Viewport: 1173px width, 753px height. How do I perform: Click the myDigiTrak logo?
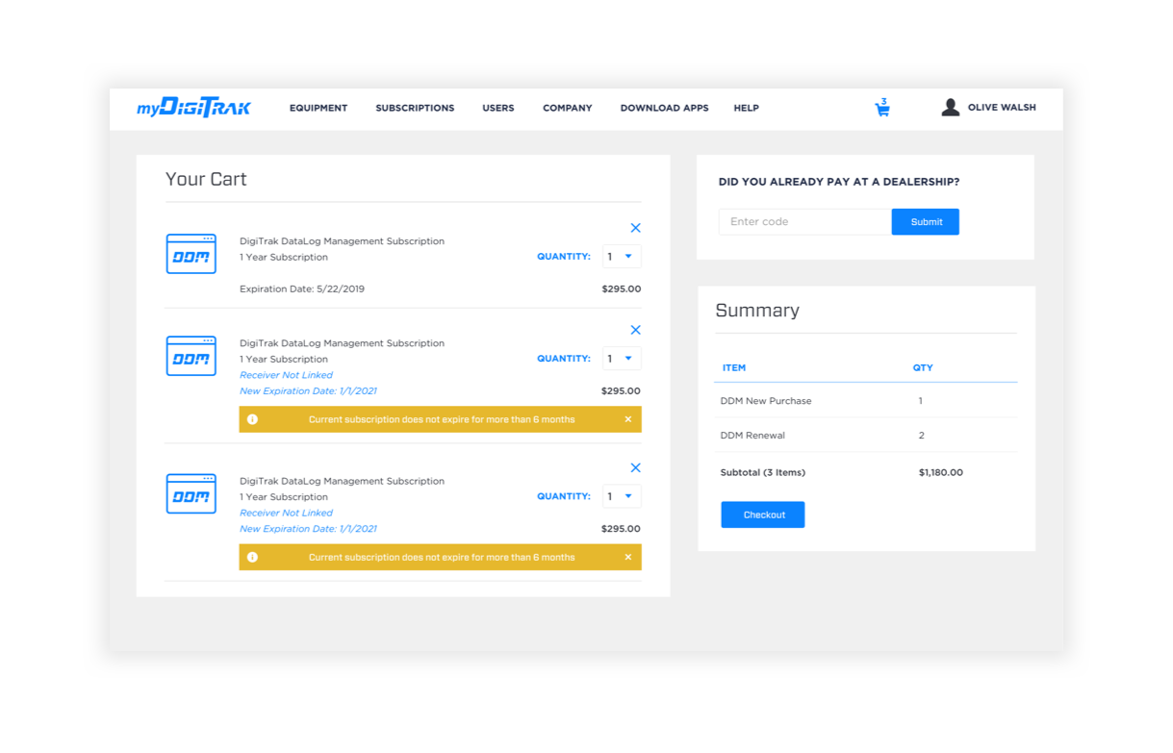click(x=193, y=107)
